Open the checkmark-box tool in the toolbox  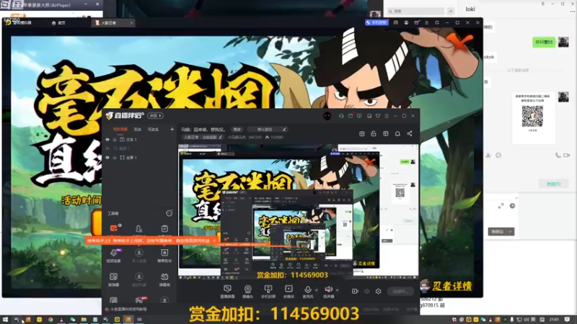(164, 229)
